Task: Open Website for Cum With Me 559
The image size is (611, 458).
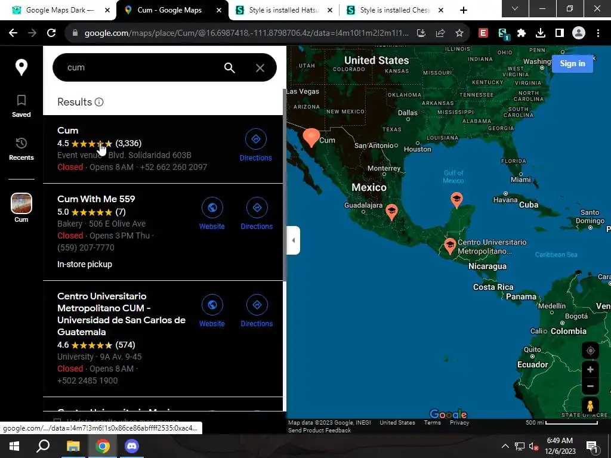Action: pos(212,214)
